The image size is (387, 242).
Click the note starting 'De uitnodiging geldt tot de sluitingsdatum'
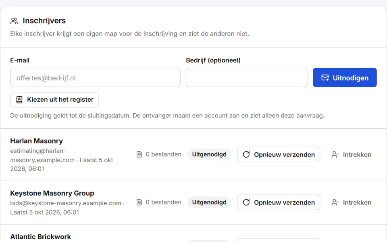[167, 116]
